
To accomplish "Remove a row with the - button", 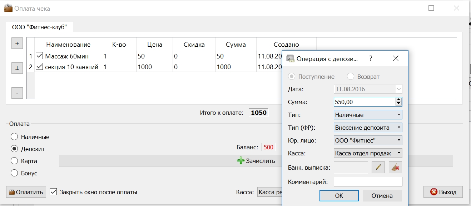I will (17, 93).
